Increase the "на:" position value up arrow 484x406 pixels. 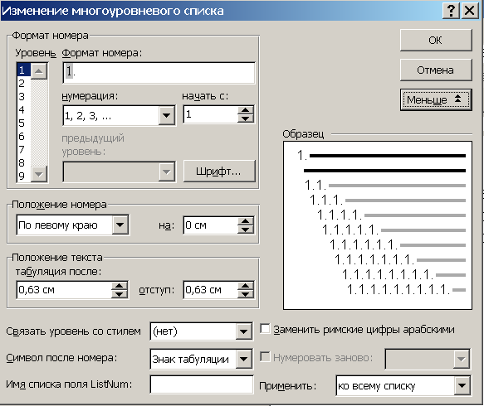246,221
